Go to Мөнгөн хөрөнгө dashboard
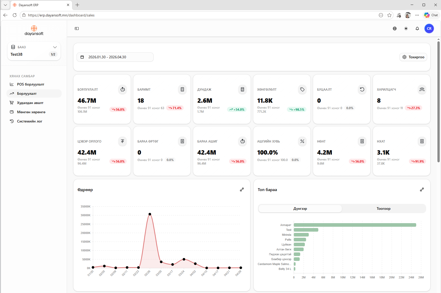441x293 pixels. 34,112
